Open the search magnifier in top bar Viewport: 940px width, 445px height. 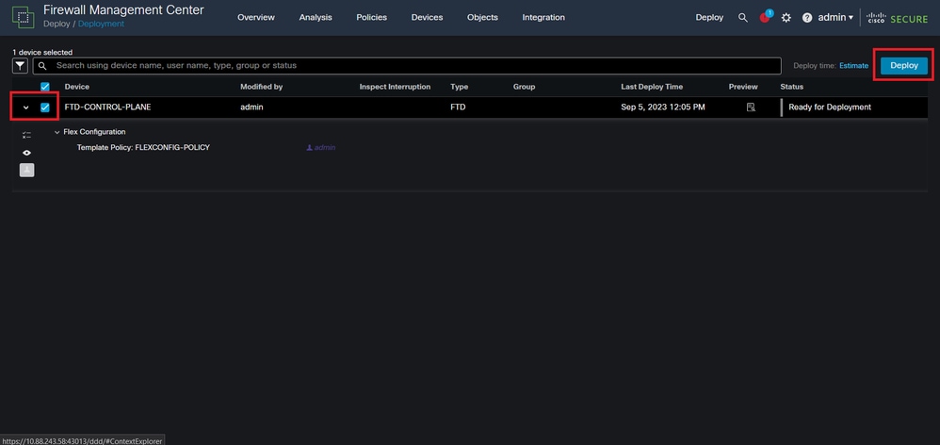[743, 18]
